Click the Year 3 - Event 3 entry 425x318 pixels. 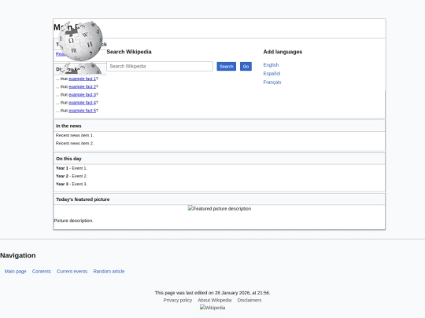[x=72, y=185]
